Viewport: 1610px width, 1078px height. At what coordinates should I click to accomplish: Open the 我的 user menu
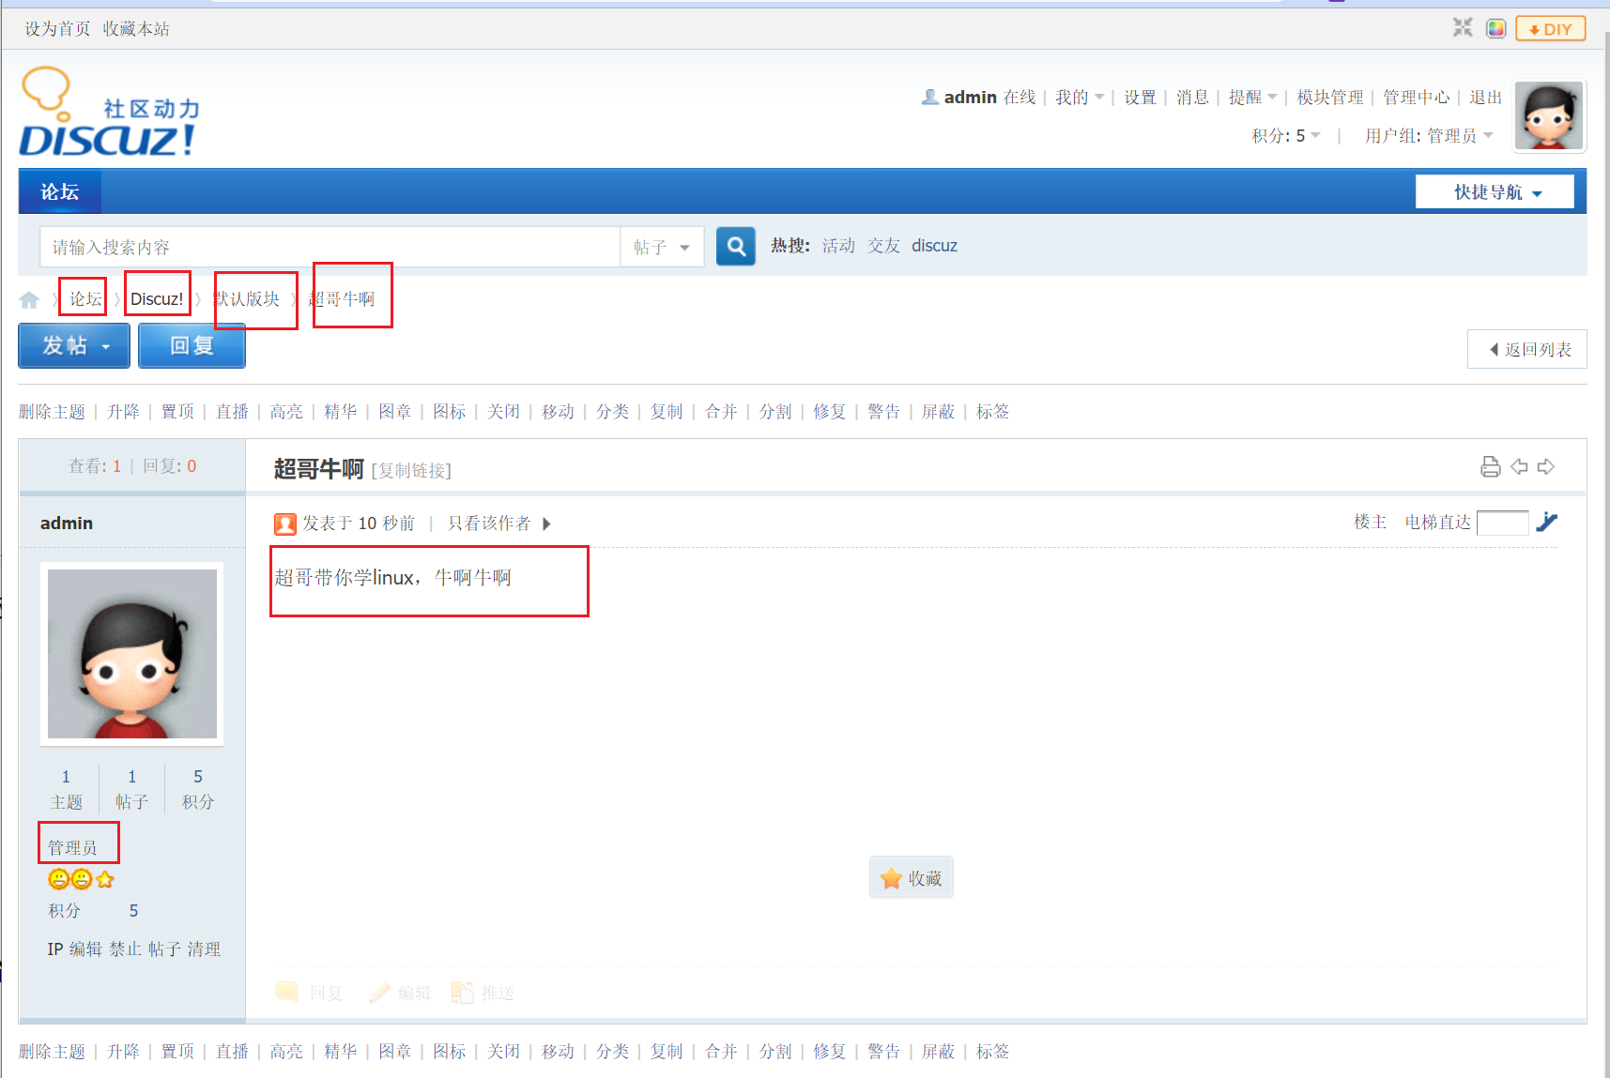point(1078,98)
